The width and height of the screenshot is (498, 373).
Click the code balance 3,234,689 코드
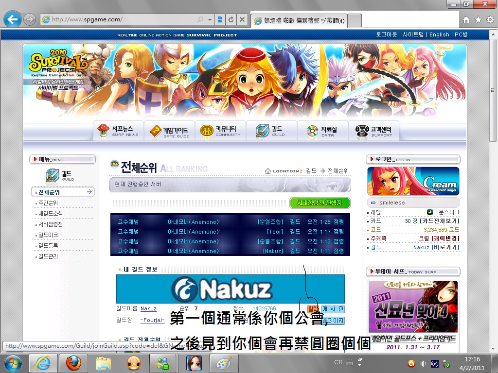click(x=442, y=230)
